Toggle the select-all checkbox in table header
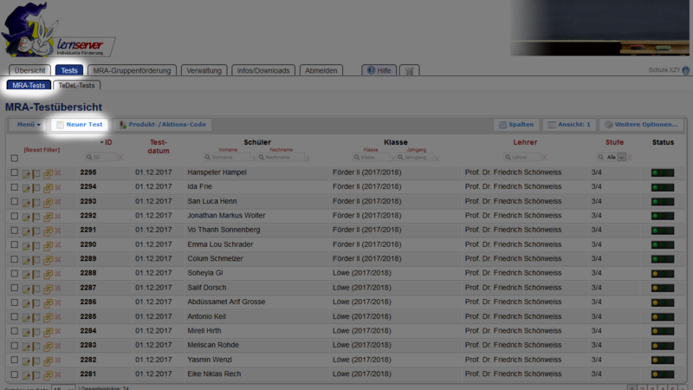Image resolution: width=693 pixels, height=390 pixels. click(x=14, y=158)
